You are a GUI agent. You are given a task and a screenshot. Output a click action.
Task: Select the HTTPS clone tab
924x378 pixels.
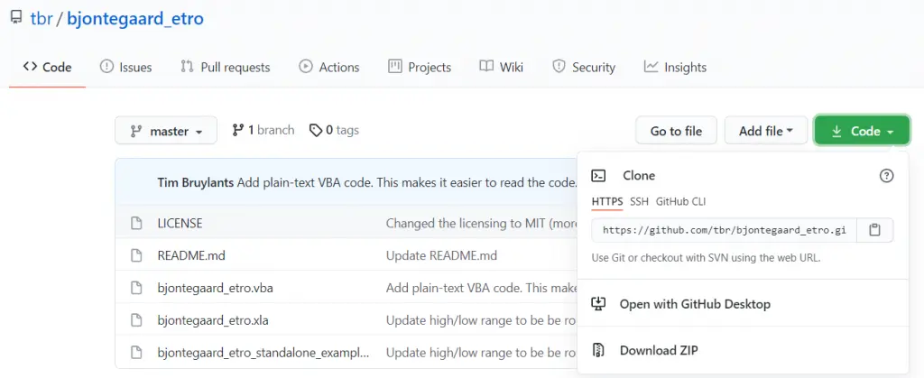pyautogui.click(x=607, y=202)
